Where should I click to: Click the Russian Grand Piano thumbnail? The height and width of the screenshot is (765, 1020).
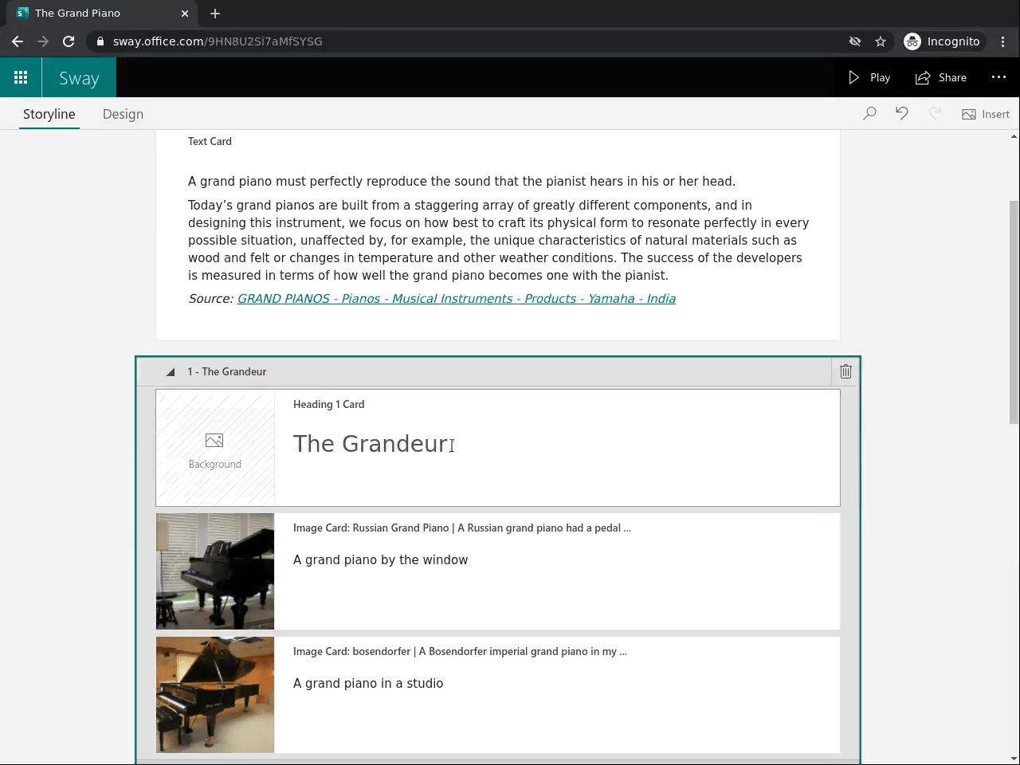(214, 571)
